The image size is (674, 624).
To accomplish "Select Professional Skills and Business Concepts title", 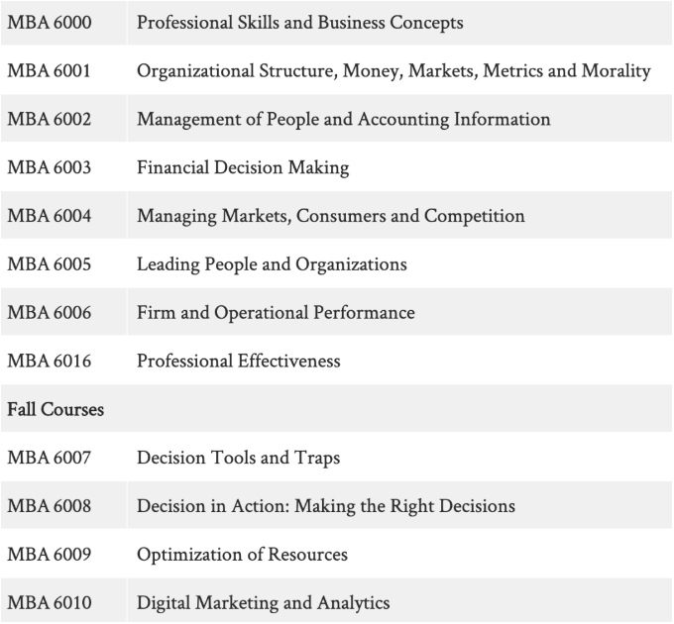I will [299, 23].
